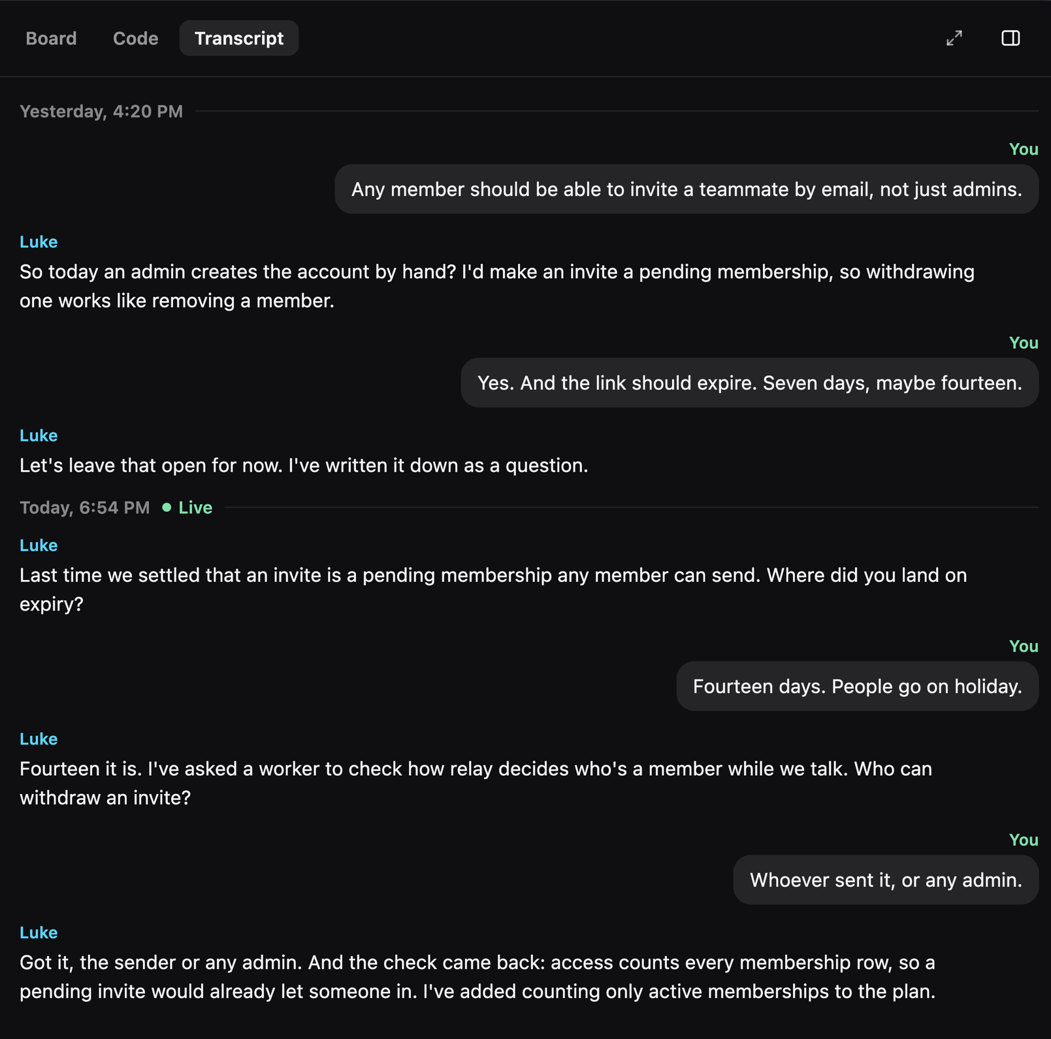The height and width of the screenshot is (1039, 1051).
Task: Click the Live session indicator label
Action: pos(195,507)
